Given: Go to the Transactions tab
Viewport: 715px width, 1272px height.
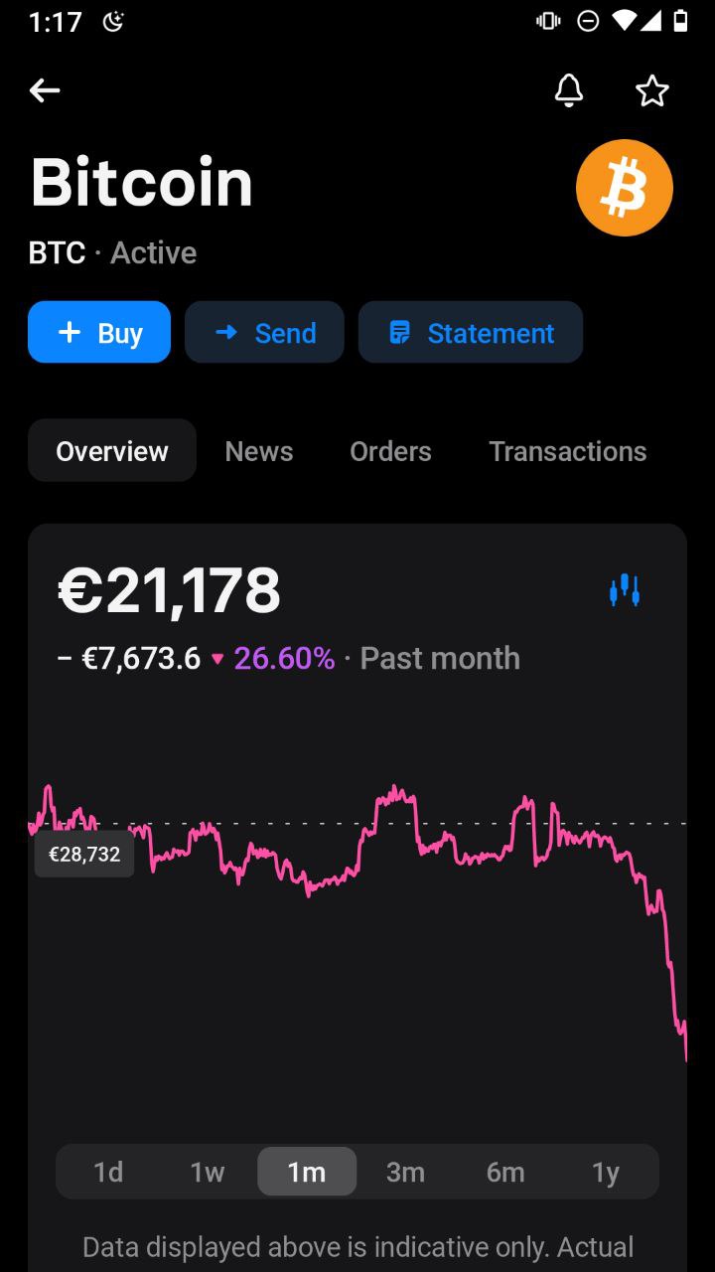Looking at the screenshot, I should tap(567, 451).
